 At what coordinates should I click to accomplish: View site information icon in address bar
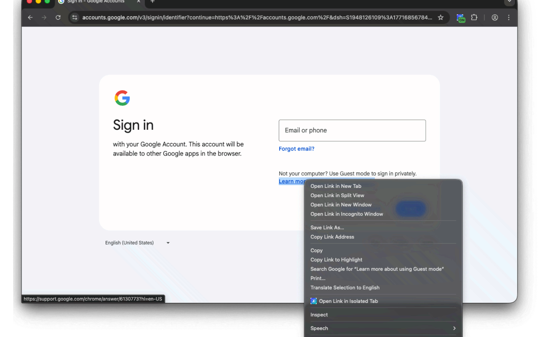75,18
